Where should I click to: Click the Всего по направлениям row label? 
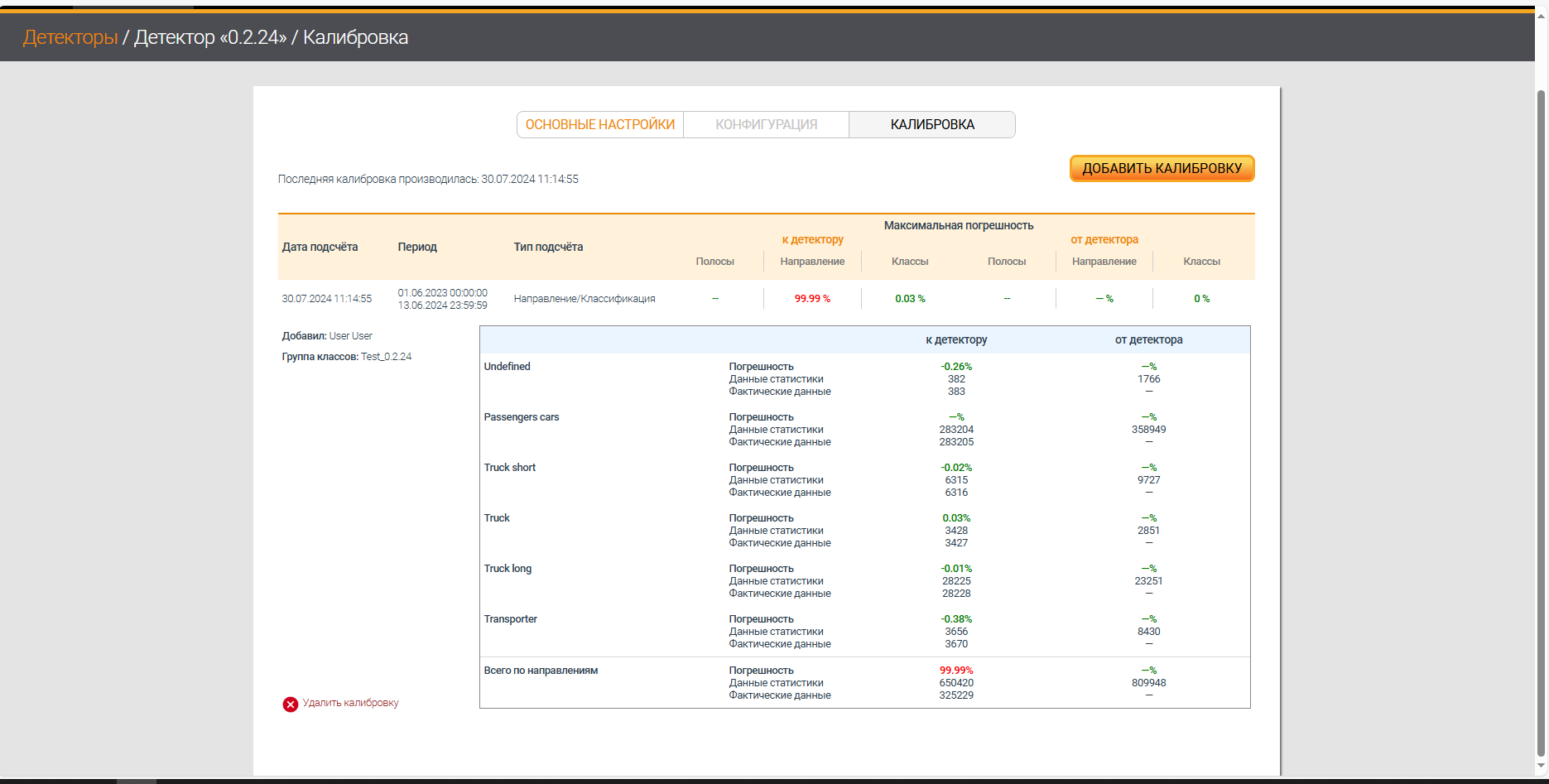point(541,671)
